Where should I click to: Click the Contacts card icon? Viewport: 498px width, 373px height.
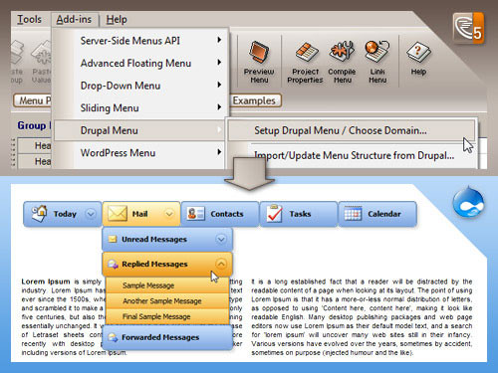pos(195,214)
